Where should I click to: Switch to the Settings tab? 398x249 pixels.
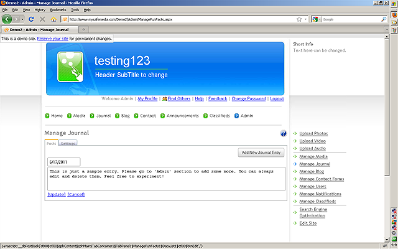click(x=68, y=144)
